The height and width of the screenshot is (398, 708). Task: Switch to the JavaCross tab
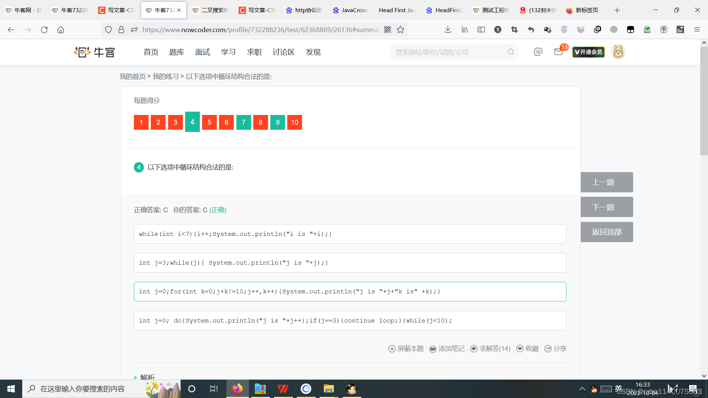pos(350,10)
